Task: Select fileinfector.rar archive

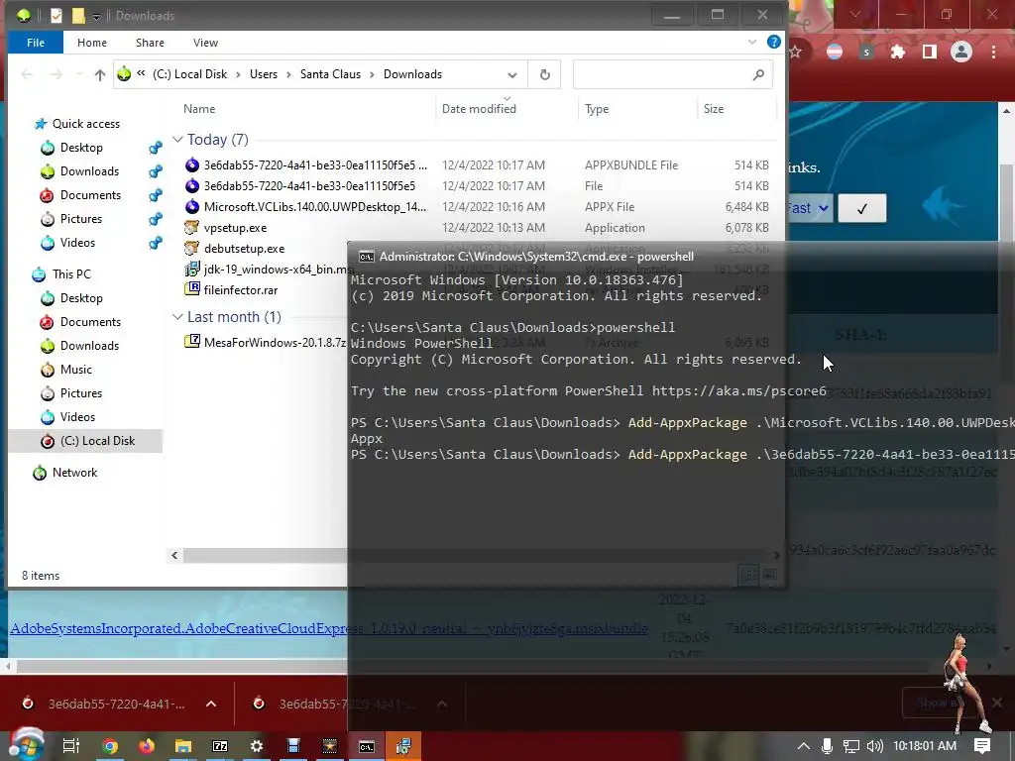Action: (x=240, y=290)
